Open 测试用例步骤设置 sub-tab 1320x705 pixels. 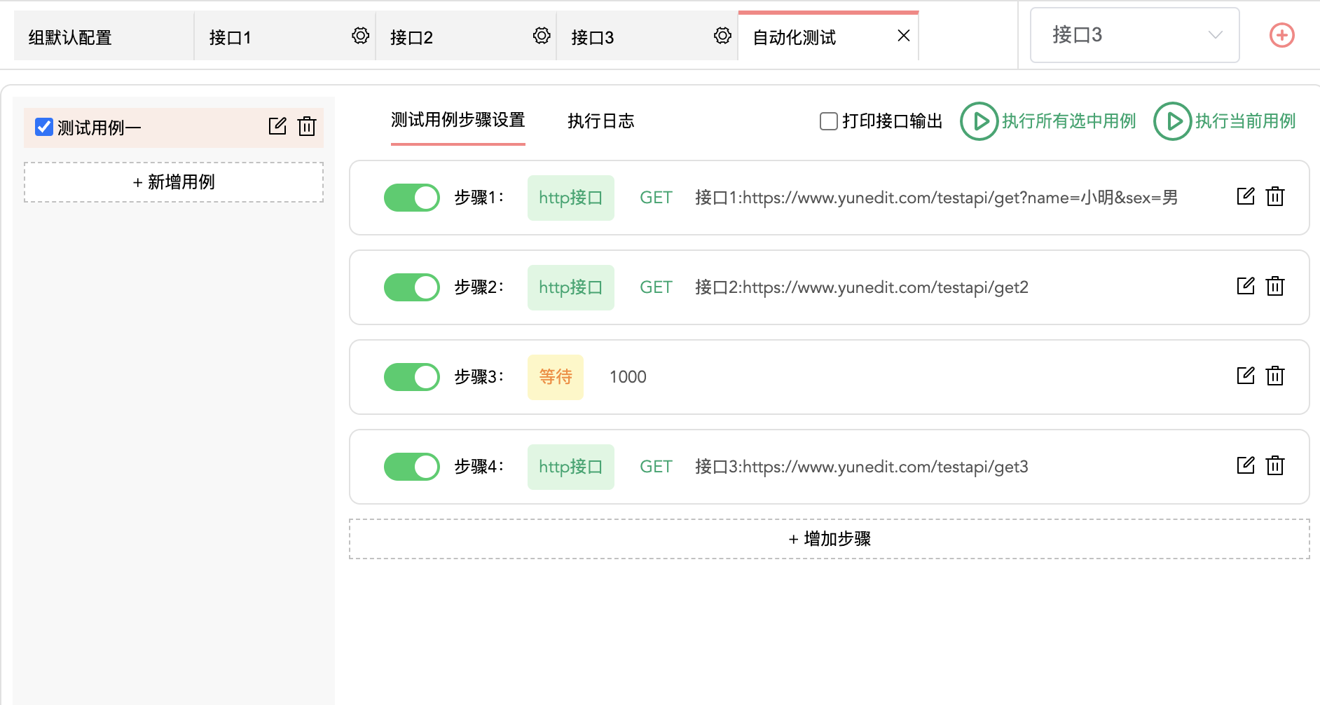pyautogui.click(x=458, y=121)
